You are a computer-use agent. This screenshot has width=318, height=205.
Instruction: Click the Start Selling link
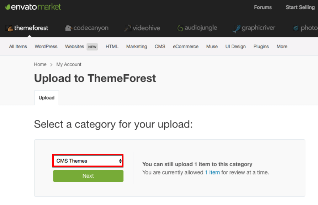(x=300, y=7)
